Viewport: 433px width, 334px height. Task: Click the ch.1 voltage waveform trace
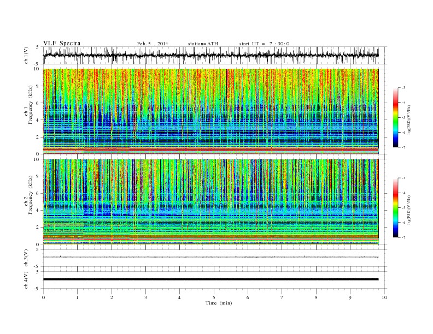click(210, 55)
